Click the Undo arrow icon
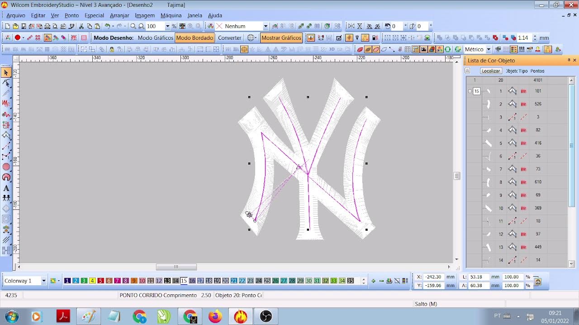Image resolution: width=579 pixels, height=325 pixels. click(108, 26)
